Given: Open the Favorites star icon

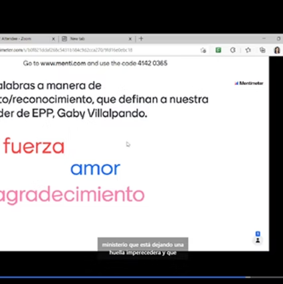Looking at the screenshot, I should [248, 50].
